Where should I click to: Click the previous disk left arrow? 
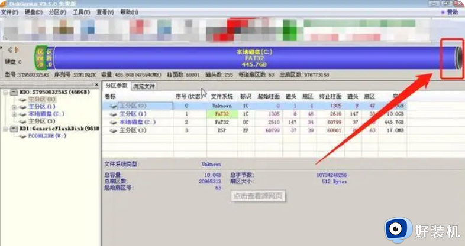point(9,50)
